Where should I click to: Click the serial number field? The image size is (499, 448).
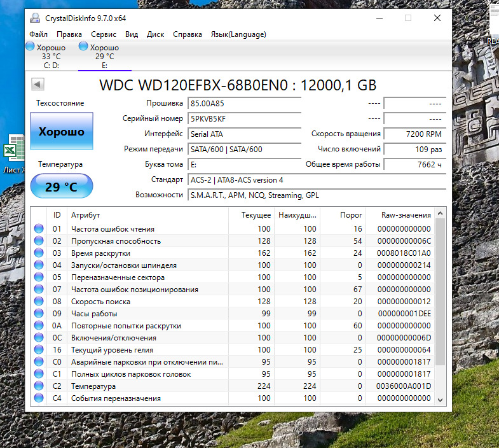pyautogui.click(x=244, y=118)
